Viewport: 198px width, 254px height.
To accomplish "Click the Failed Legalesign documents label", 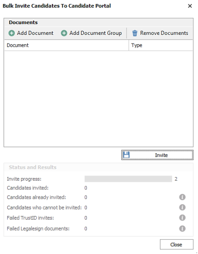I will (38, 229).
